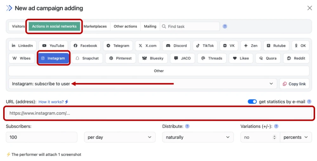317x161 pixels.
Task: Click the Variations number stepper
Action: 275,137
